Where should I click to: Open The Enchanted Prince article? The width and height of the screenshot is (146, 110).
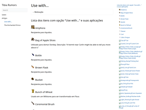(x=12, y=25)
